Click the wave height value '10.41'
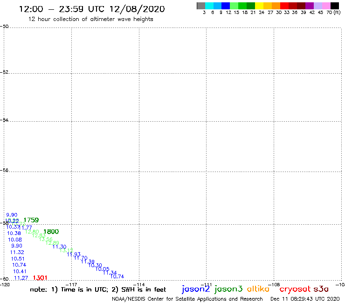 pyautogui.click(x=20, y=271)
